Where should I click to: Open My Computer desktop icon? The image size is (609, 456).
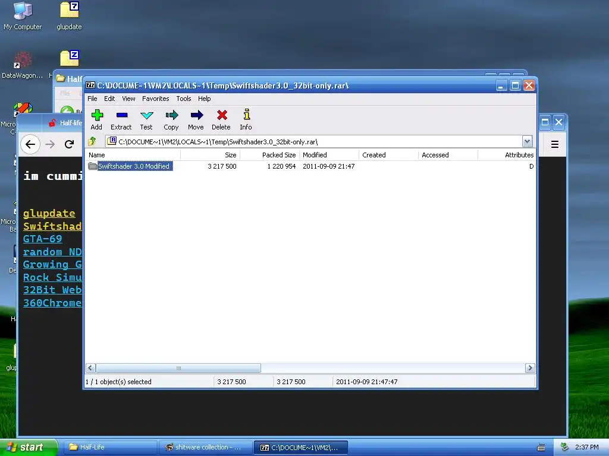pos(23,16)
